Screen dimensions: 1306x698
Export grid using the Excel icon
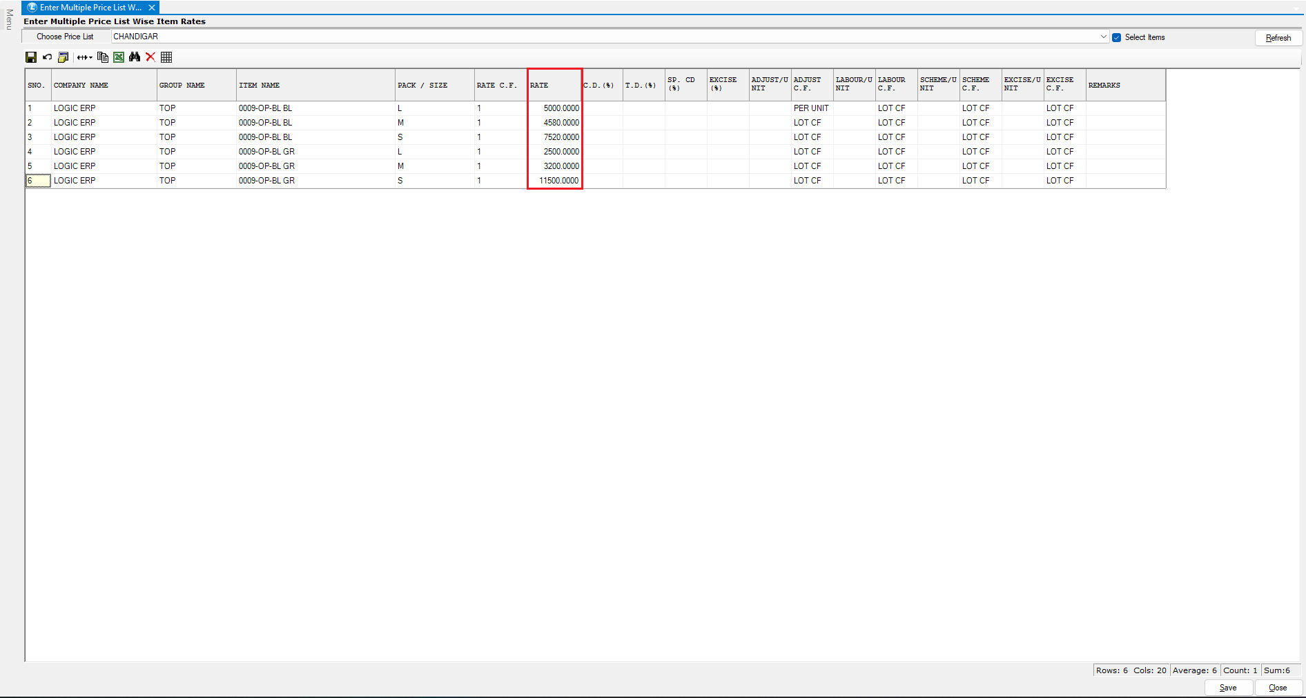tap(119, 57)
